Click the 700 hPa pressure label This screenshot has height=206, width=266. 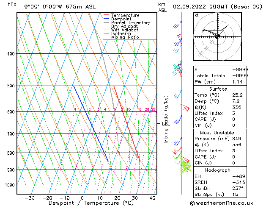click(11, 134)
